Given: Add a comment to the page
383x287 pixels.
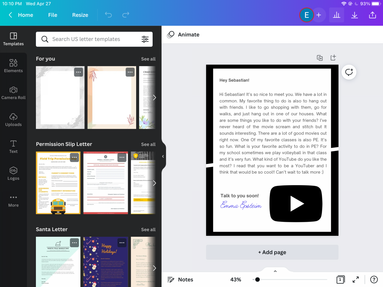Looking at the screenshot, I should tap(349, 72).
